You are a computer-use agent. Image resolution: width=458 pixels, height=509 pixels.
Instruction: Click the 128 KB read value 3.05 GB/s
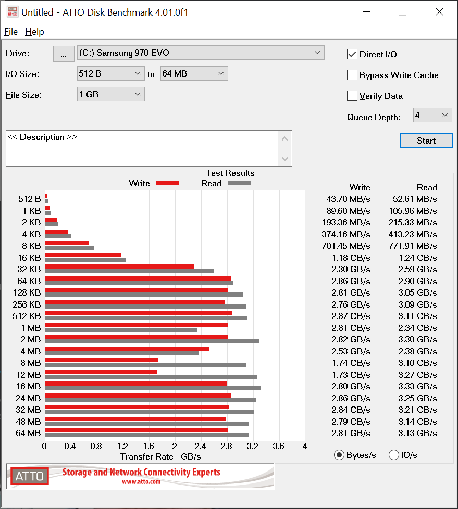(x=418, y=292)
